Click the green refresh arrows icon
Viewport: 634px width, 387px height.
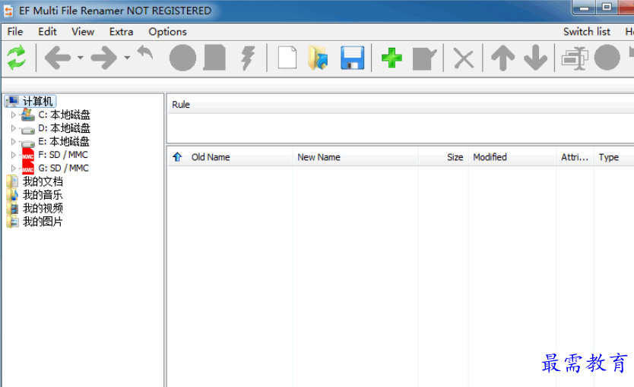(x=17, y=58)
